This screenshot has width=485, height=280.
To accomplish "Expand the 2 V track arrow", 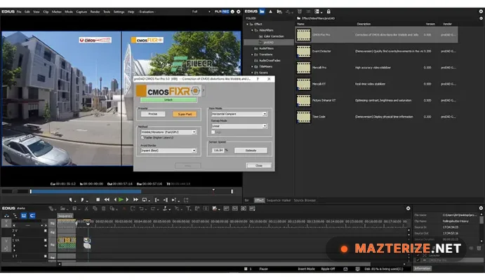I will pos(14,235).
